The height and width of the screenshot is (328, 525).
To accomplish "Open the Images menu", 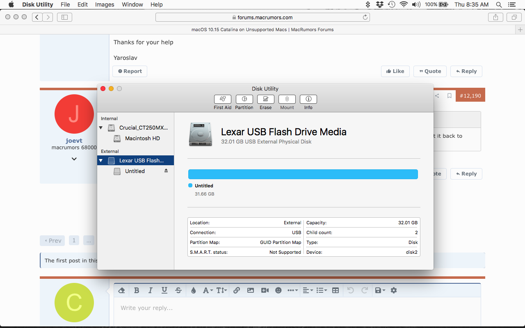I will pyautogui.click(x=105, y=5).
